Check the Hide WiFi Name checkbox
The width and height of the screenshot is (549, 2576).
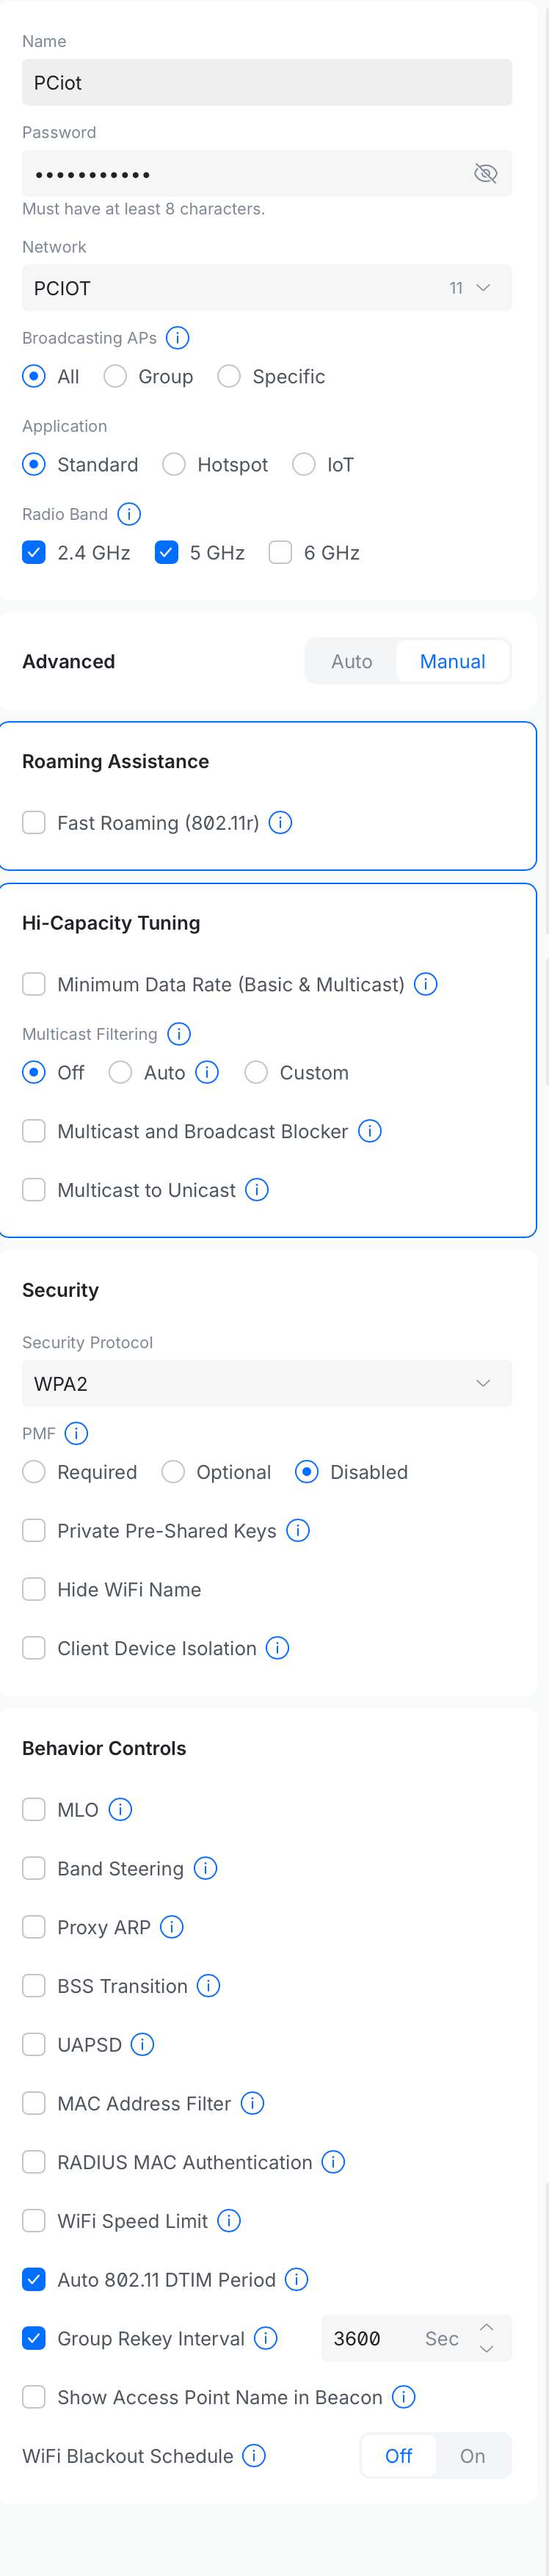point(34,1590)
